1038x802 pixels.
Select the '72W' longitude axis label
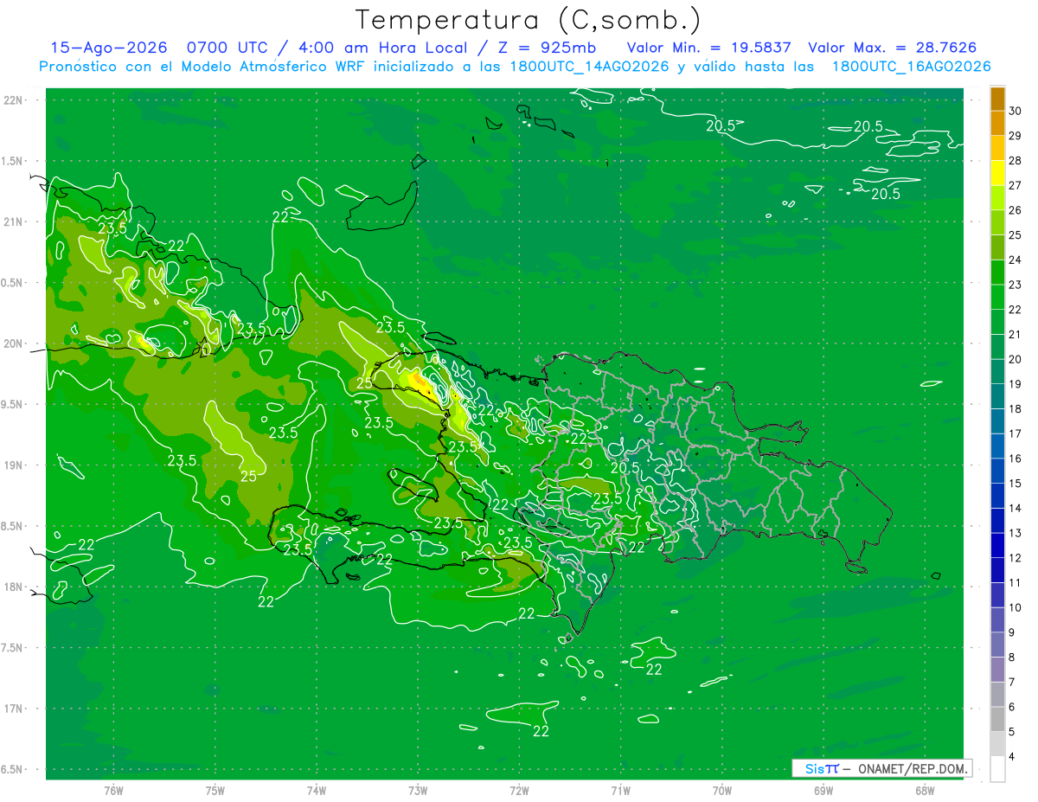(x=519, y=791)
